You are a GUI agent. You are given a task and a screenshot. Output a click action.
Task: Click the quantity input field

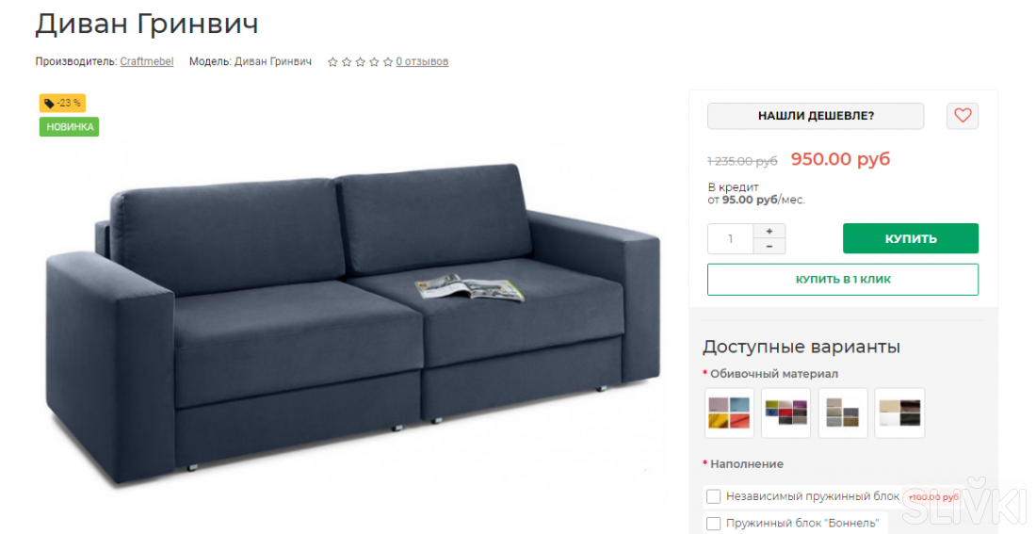731,239
